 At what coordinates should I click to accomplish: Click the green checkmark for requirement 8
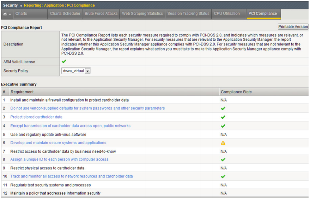(x=223, y=160)
